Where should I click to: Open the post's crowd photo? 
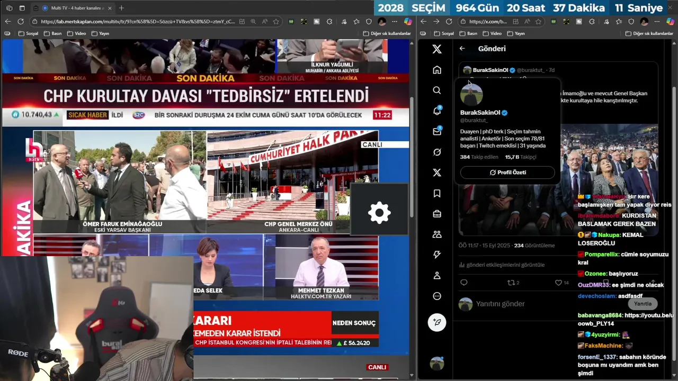coord(558,180)
